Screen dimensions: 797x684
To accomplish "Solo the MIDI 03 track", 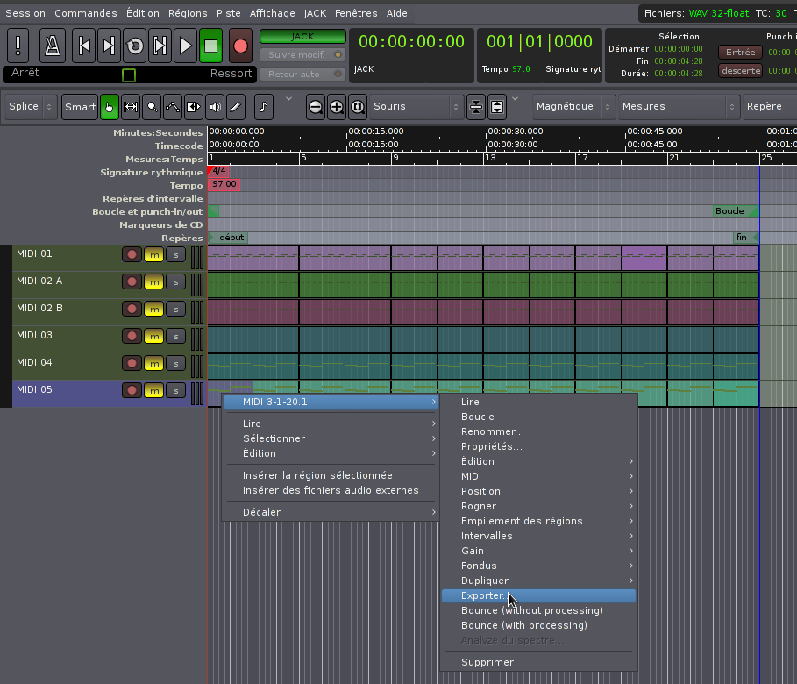I will (x=175, y=336).
